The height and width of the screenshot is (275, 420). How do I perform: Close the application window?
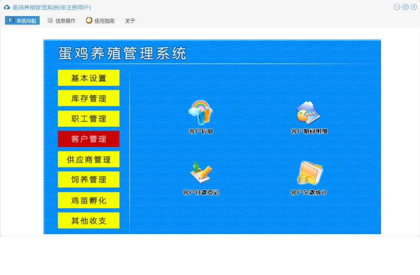click(414, 7)
